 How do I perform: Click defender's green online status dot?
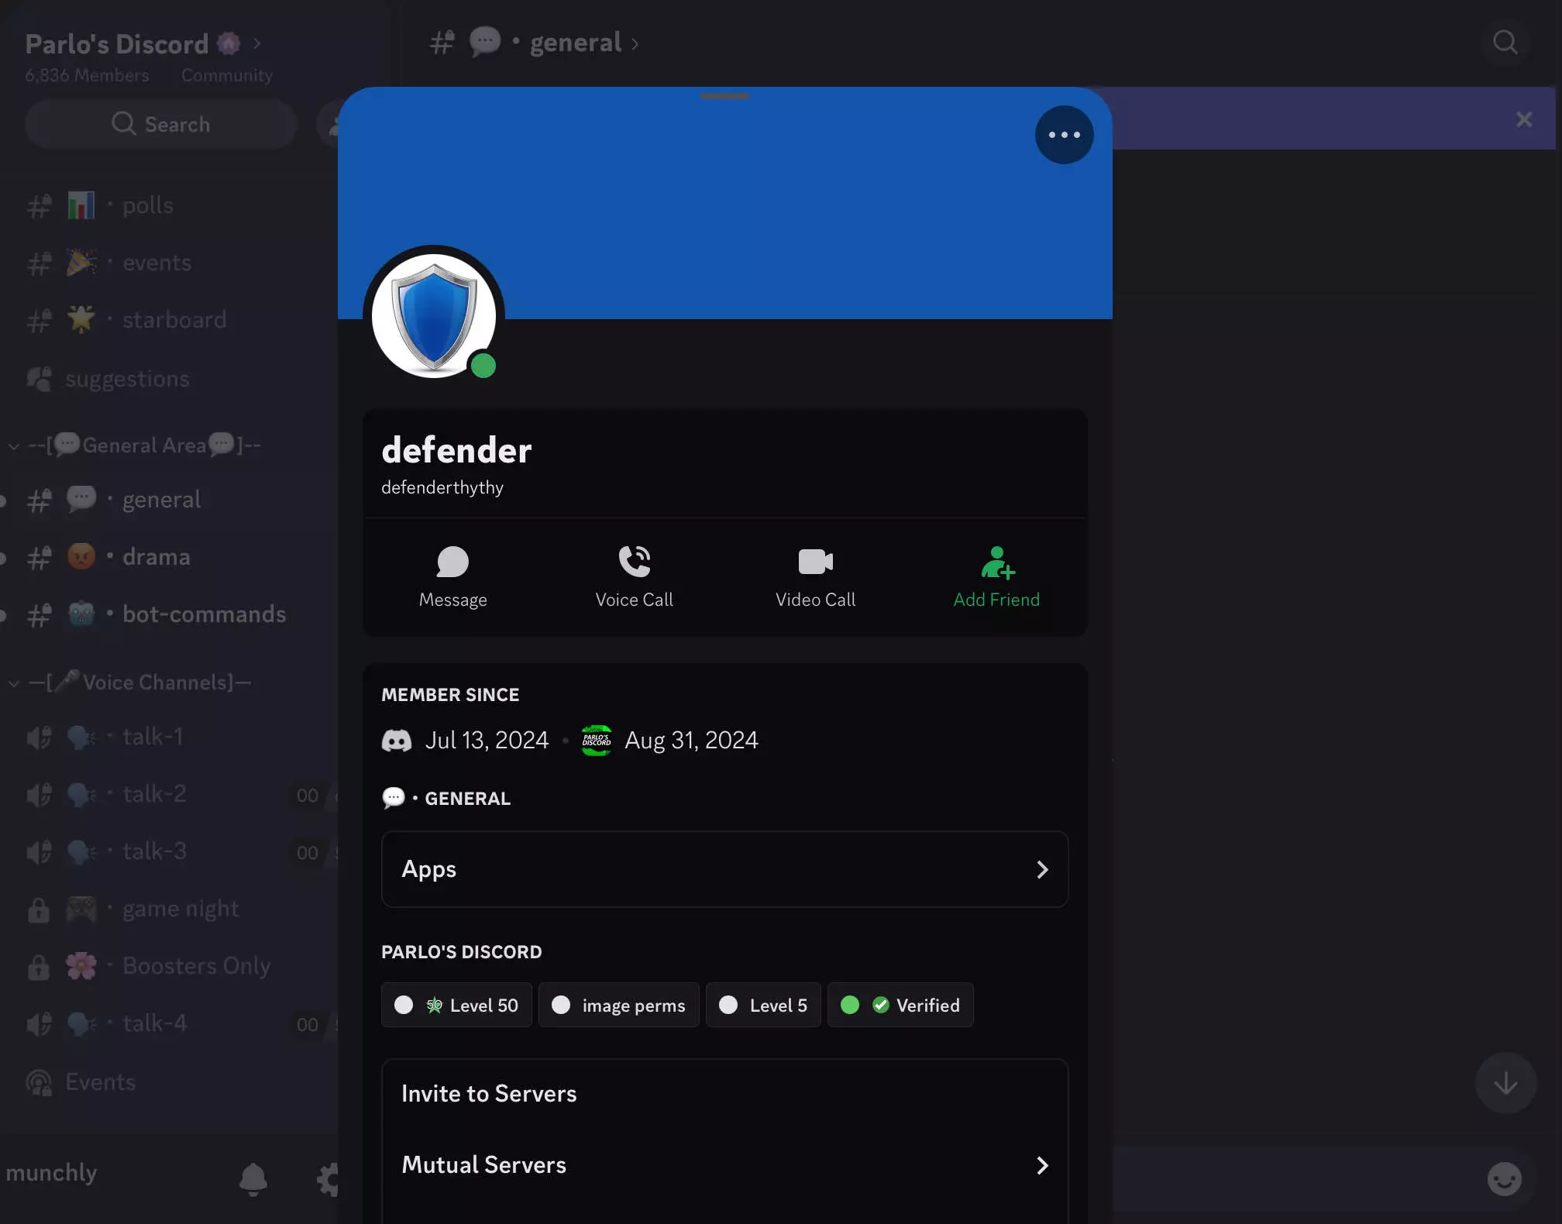coord(483,366)
